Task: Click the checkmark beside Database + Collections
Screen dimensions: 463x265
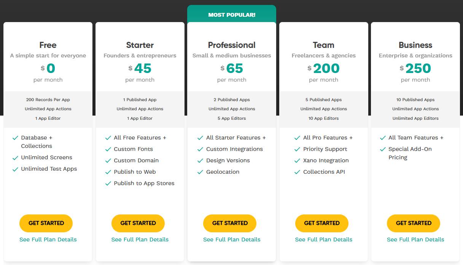Action: [x=16, y=138]
